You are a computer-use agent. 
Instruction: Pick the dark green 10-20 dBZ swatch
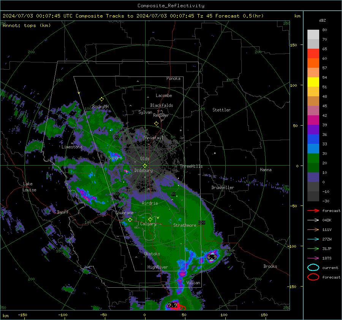click(x=313, y=168)
